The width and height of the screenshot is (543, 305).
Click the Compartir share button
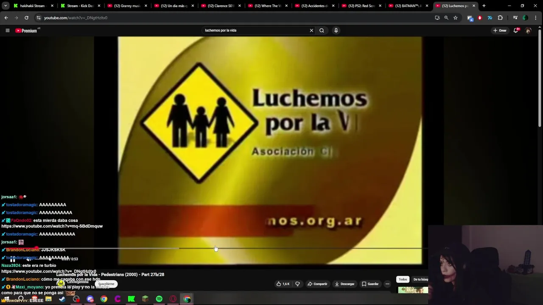click(x=317, y=284)
